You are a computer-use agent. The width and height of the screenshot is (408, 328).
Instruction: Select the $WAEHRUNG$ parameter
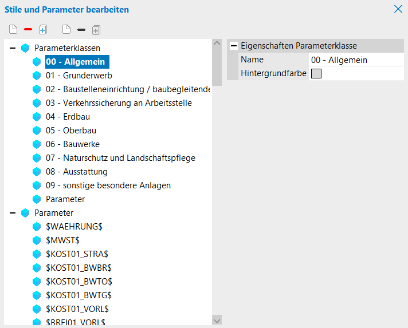(x=74, y=227)
